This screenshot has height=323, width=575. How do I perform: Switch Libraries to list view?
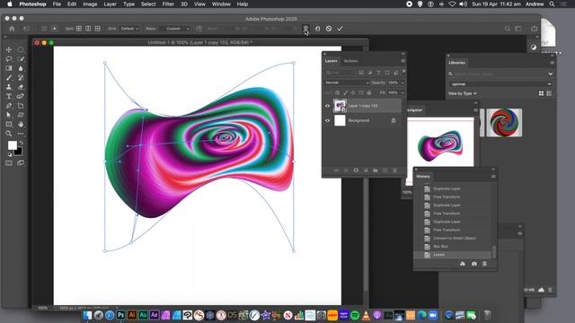click(x=549, y=93)
